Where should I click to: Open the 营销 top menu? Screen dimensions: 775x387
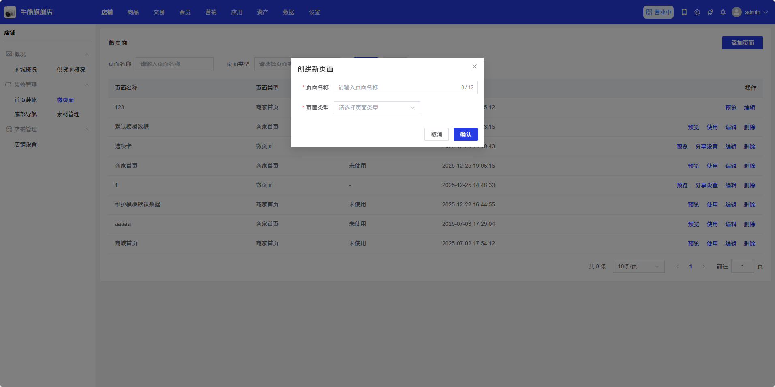coord(211,12)
